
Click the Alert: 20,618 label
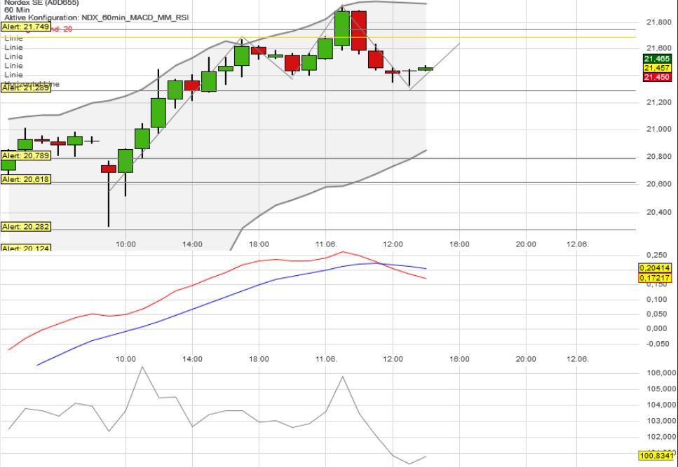click(x=26, y=179)
